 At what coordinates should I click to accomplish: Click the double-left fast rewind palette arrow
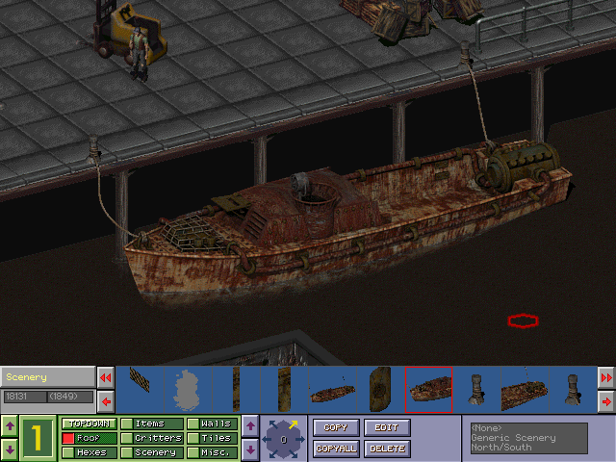(105, 377)
